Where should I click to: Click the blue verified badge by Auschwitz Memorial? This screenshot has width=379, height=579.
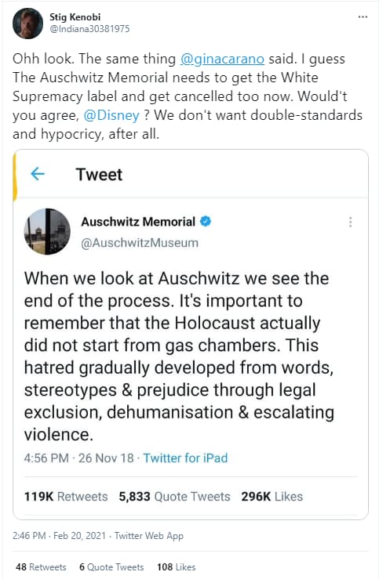pyautogui.click(x=206, y=221)
